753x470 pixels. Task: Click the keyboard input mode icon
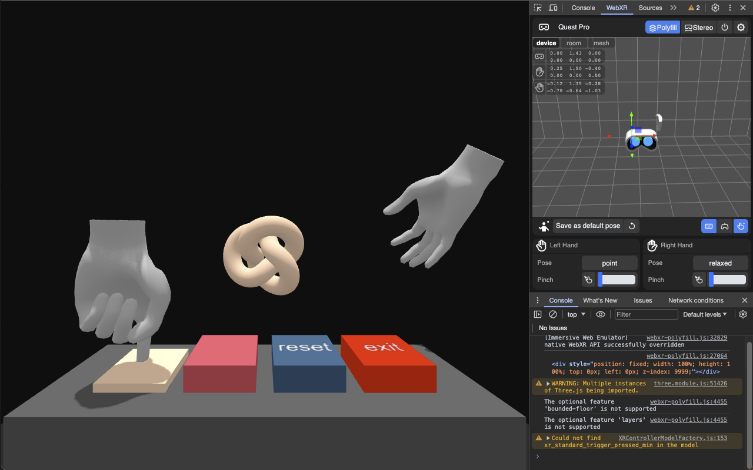(x=709, y=226)
